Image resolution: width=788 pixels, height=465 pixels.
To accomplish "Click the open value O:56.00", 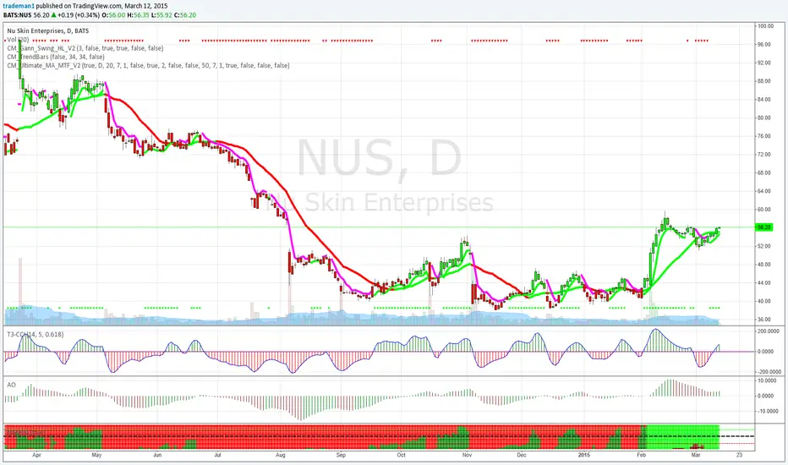I will [x=113, y=15].
